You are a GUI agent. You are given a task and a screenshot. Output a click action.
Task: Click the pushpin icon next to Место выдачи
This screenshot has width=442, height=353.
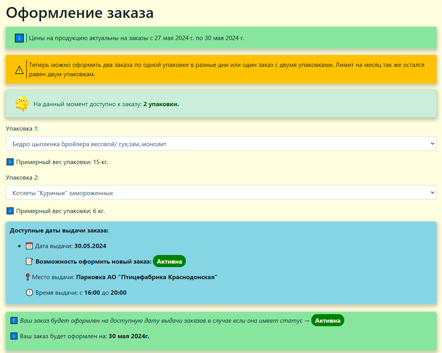(28, 277)
